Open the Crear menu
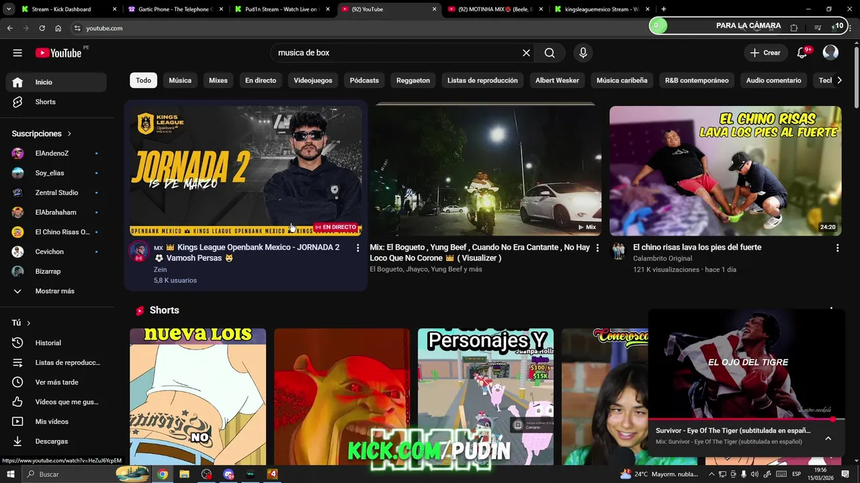The image size is (860, 483). [765, 53]
